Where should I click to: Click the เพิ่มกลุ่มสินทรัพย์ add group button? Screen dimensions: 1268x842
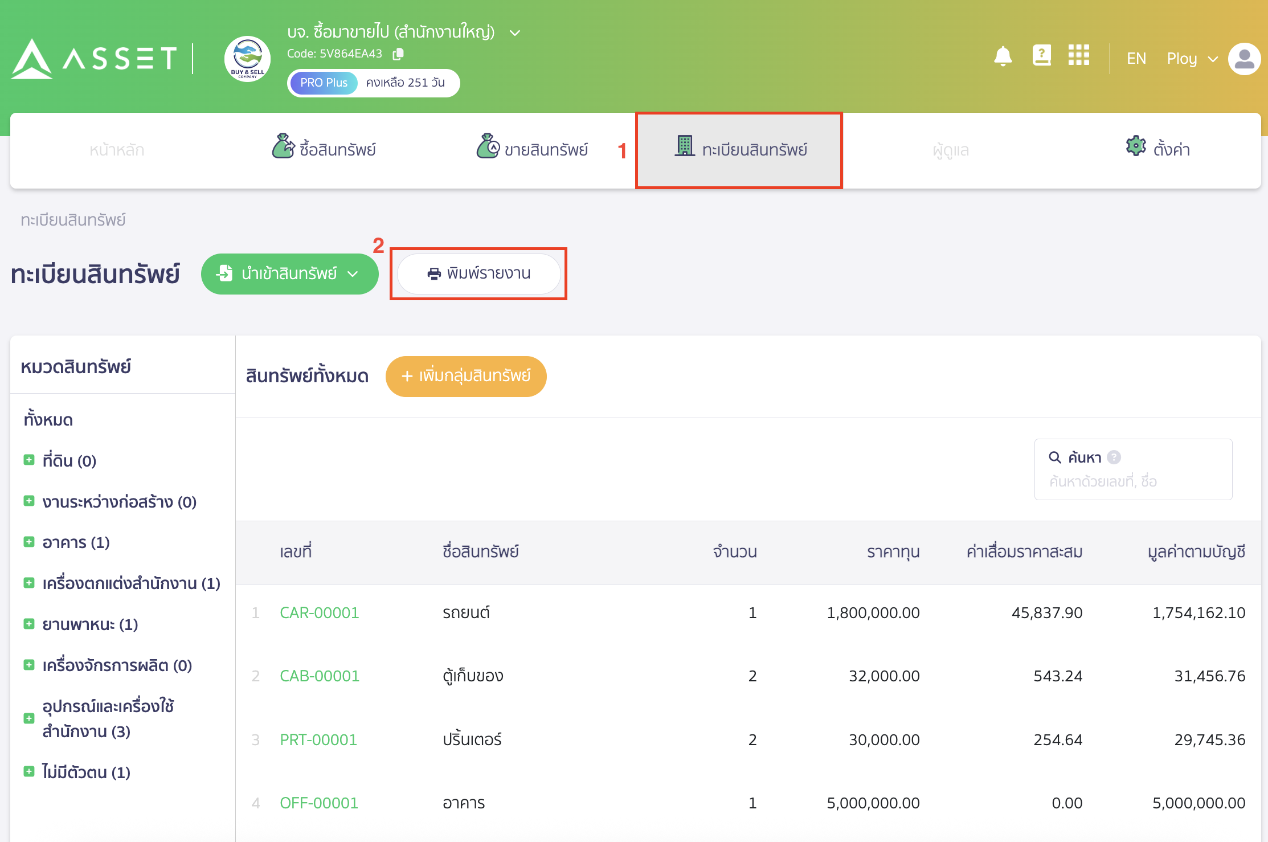(x=465, y=376)
